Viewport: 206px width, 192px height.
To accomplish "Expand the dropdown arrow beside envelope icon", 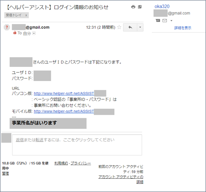I will coord(171,21).
